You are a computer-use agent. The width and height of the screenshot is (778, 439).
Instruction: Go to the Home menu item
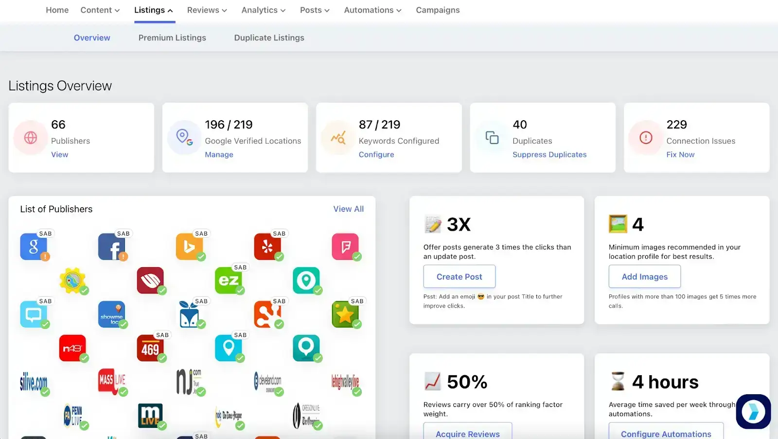[x=57, y=10]
